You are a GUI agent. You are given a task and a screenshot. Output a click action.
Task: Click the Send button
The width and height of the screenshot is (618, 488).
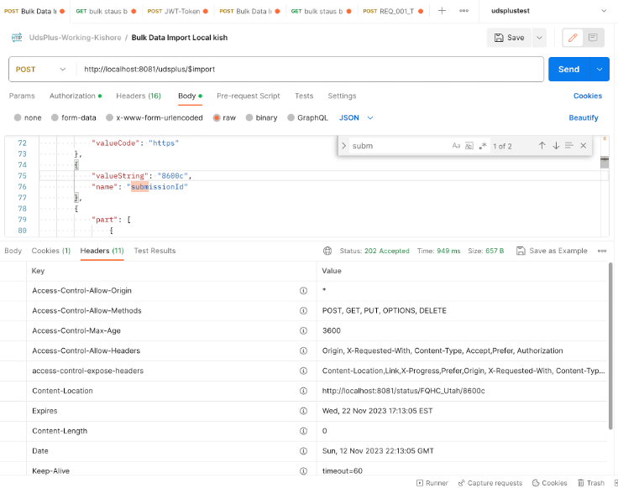coord(568,70)
